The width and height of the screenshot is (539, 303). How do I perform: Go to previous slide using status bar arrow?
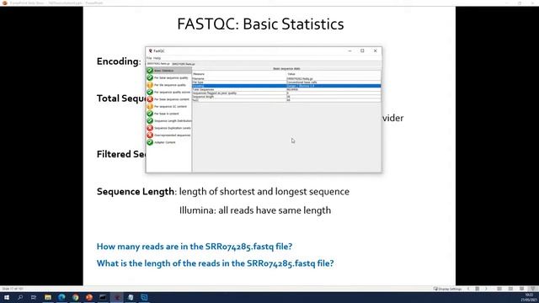click(468, 289)
